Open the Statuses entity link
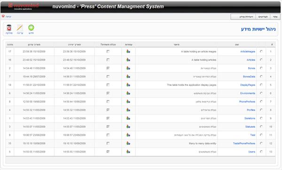Image resolution: width=282 pixels, height=170 pixels. [x=250, y=127]
